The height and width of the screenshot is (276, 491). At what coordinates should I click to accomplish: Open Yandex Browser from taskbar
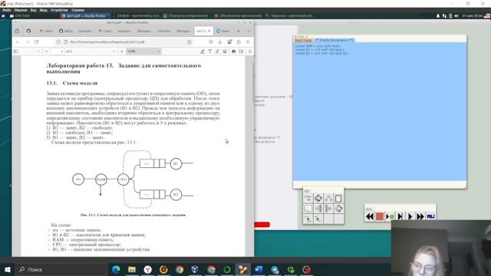148,269
